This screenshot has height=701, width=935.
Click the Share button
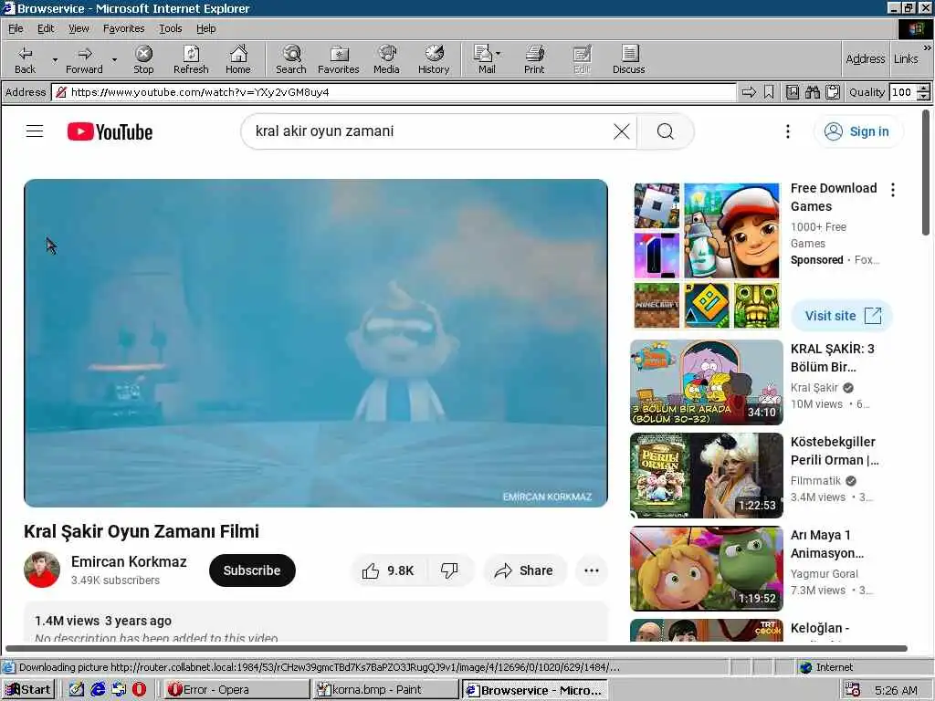pyautogui.click(x=524, y=570)
